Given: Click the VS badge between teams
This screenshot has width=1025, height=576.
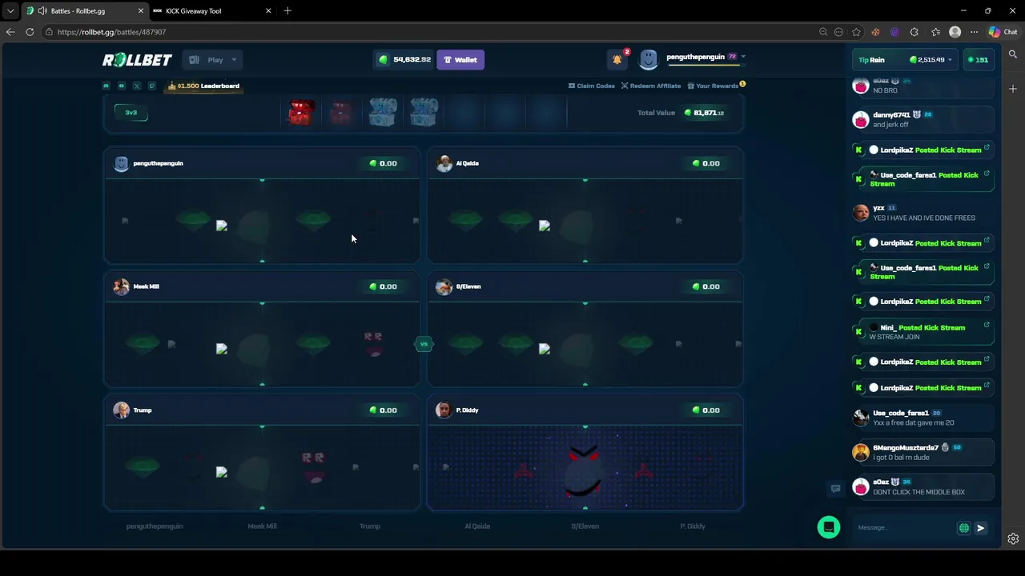Looking at the screenshot, I should tap(424, 344).
